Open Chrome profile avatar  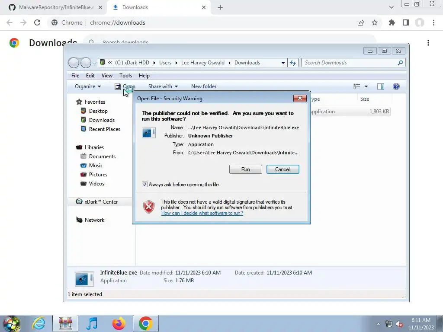pos(420,22)
